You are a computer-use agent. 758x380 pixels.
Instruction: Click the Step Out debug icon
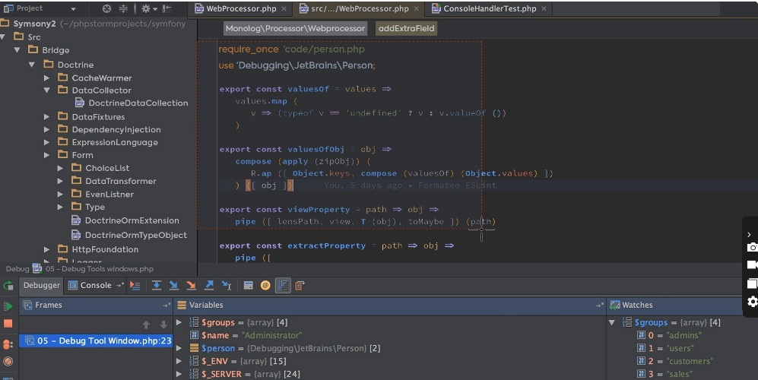point(209,285)
